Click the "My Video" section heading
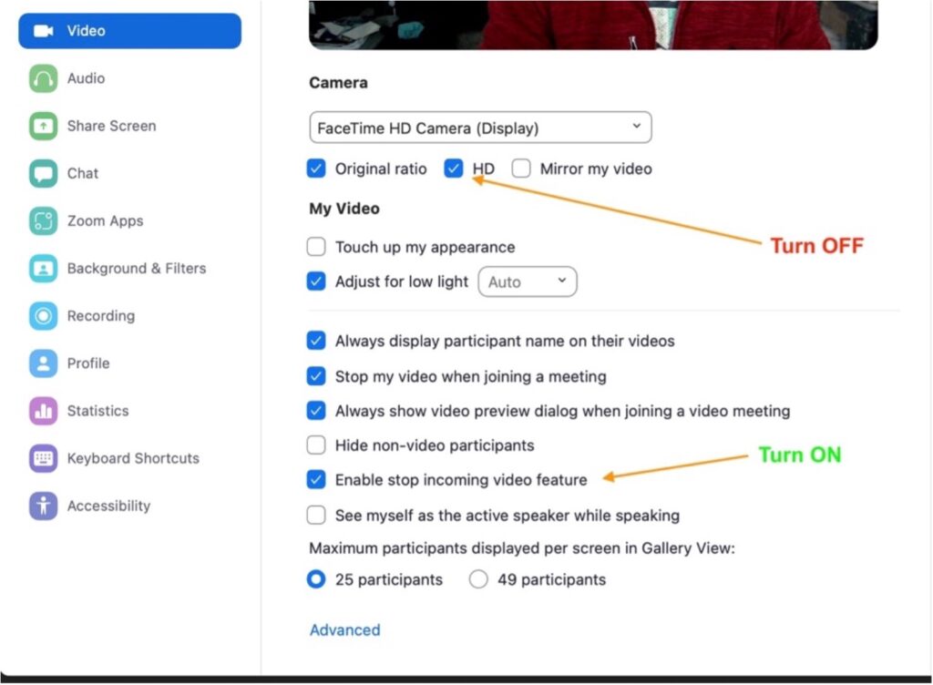933x685 pixels. (343, 209)
